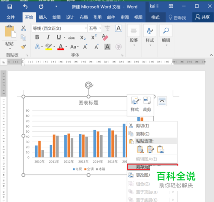Switch to the 插入 ribbon tab
The image size is (214, 202).
click(x=43, y=18)
